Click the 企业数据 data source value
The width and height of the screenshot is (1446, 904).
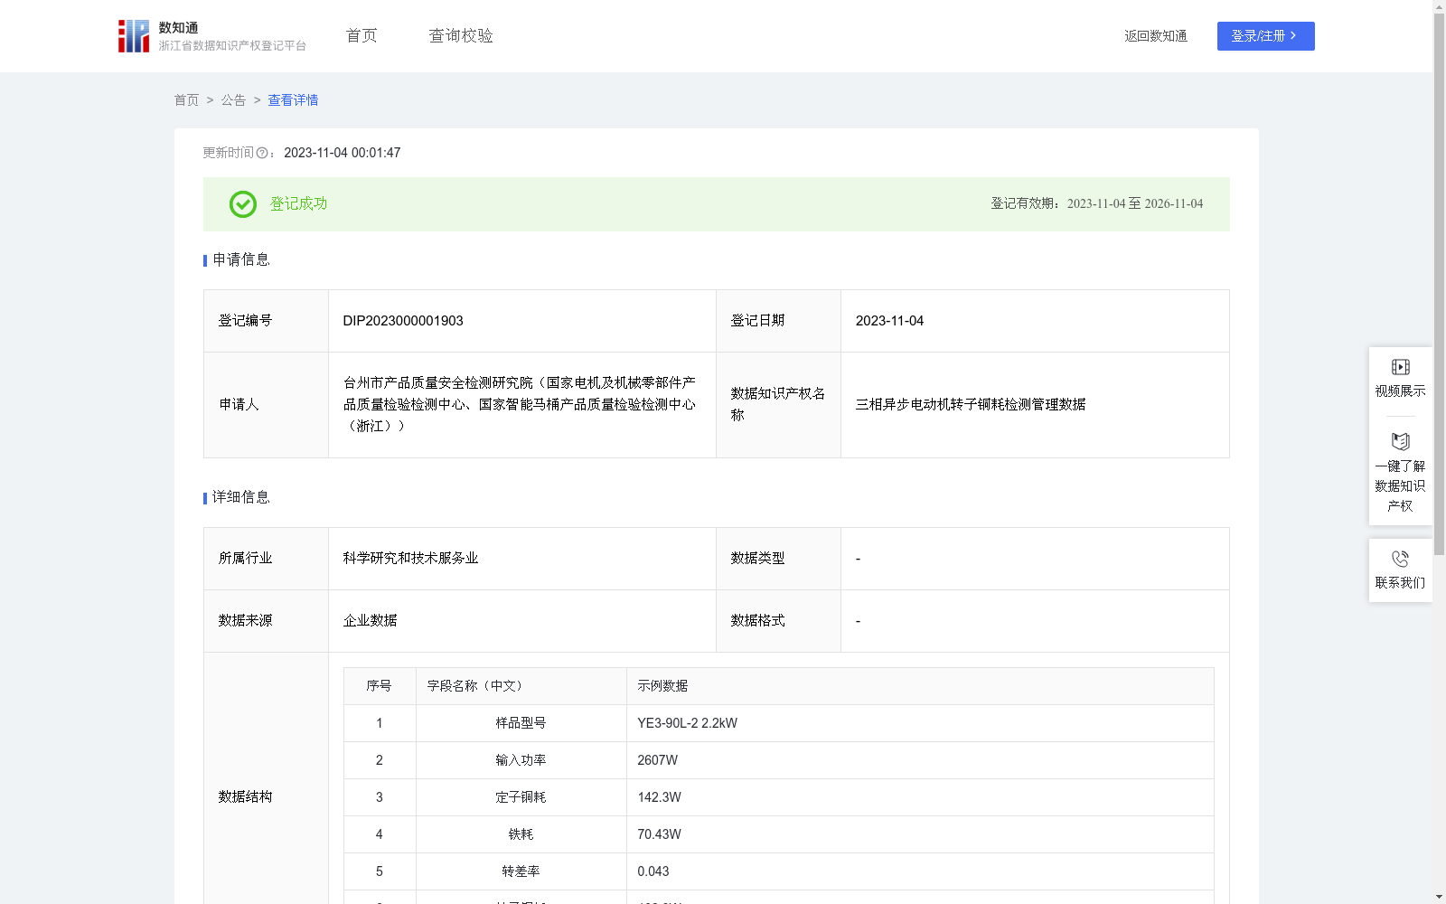[x=370, y=621]
